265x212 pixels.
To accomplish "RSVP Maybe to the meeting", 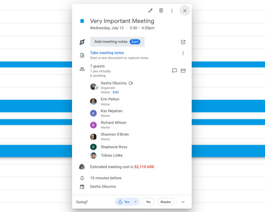I will pos(165,202).
